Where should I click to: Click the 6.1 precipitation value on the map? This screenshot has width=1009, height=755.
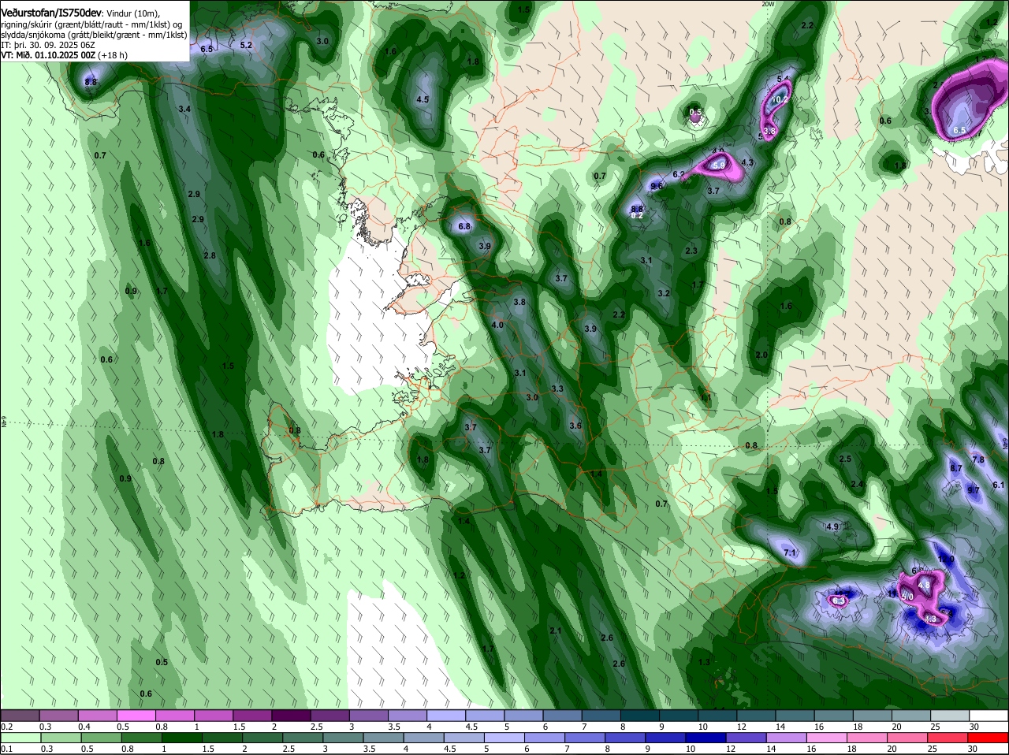(999, 485)
